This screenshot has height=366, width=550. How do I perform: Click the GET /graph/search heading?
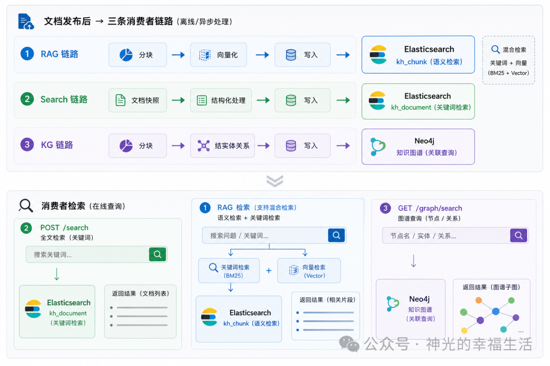430,208
